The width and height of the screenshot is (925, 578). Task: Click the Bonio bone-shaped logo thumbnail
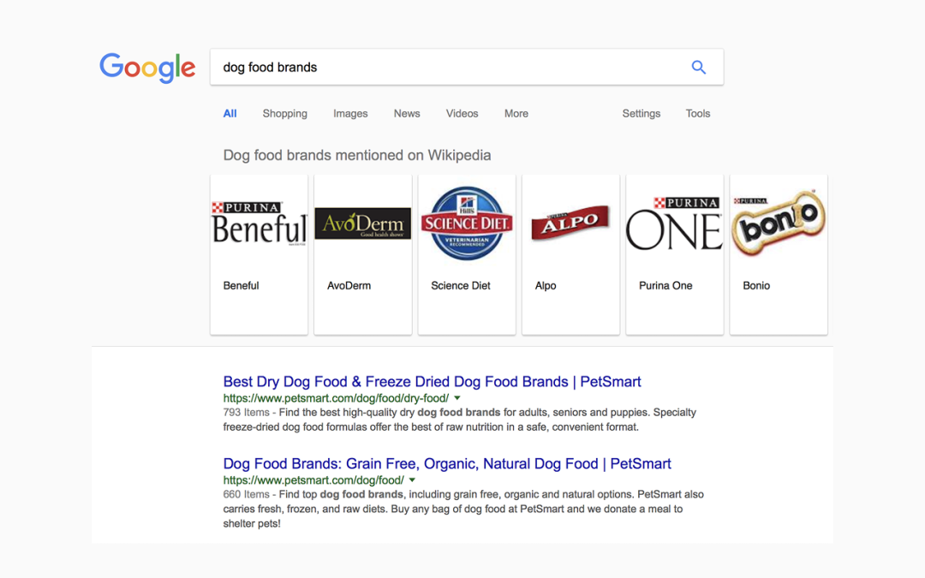pos(778,223)
